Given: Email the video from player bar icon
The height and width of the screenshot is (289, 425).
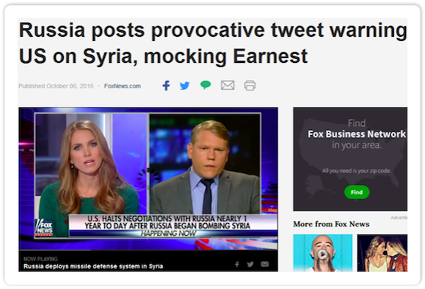Looking at the screenshot, I should tap(265, 264).
